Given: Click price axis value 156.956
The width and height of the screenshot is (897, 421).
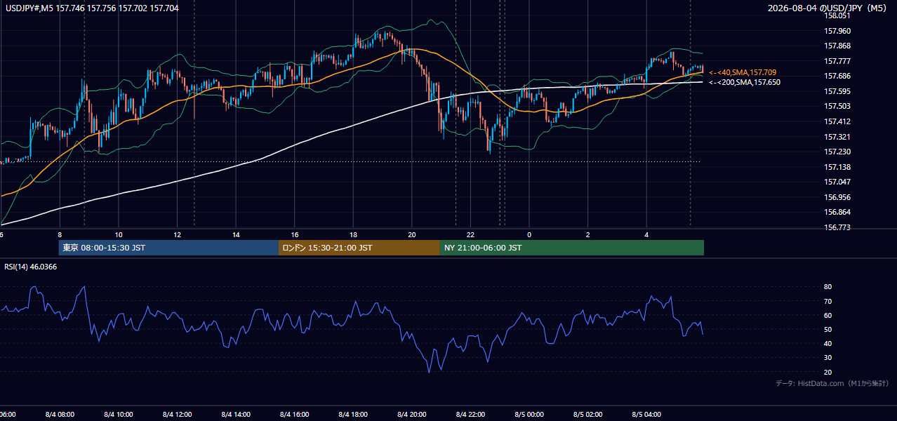Looking at the screenshot, I should [837, 197].
